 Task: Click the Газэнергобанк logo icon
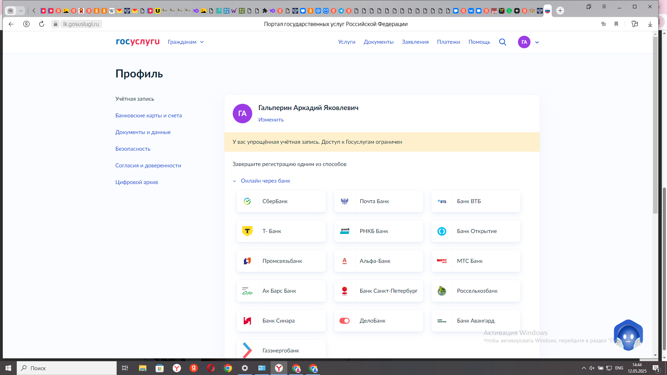(x=247, y=350)
